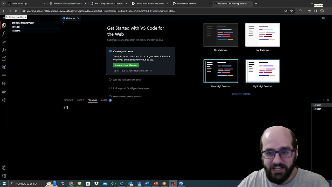Click the Browse Color Themes button
The image size is (332, 187).
[126, 65]
